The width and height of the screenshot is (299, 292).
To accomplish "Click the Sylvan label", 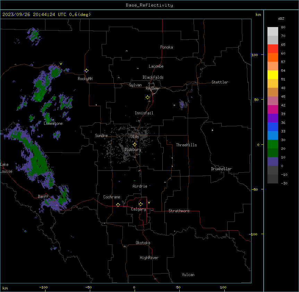I will coord(135,85).
